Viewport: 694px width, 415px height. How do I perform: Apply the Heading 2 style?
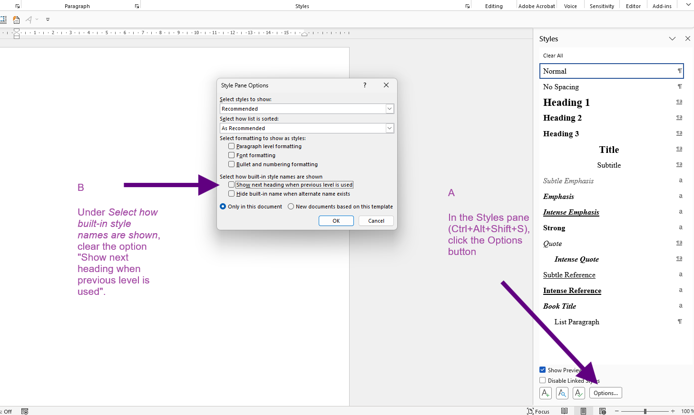612,118
